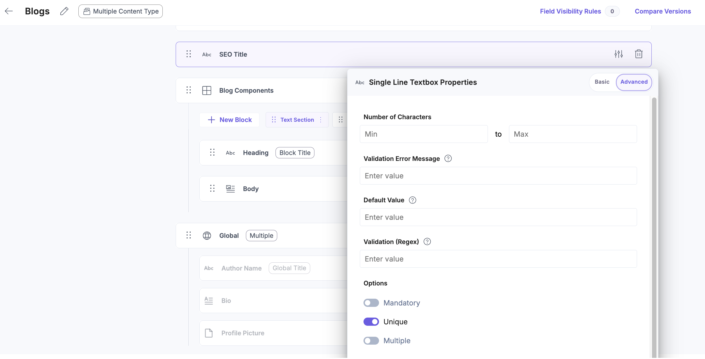Open Text Section block options menu
Viewport: 705px width, 359px height.
click(321, 120)
